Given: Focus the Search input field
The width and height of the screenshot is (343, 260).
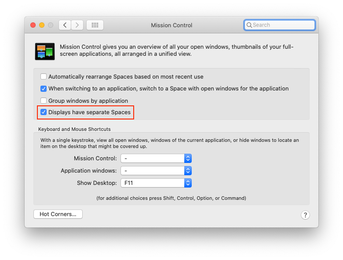Looking at the screenshot, I should click(x=279, y=25).
